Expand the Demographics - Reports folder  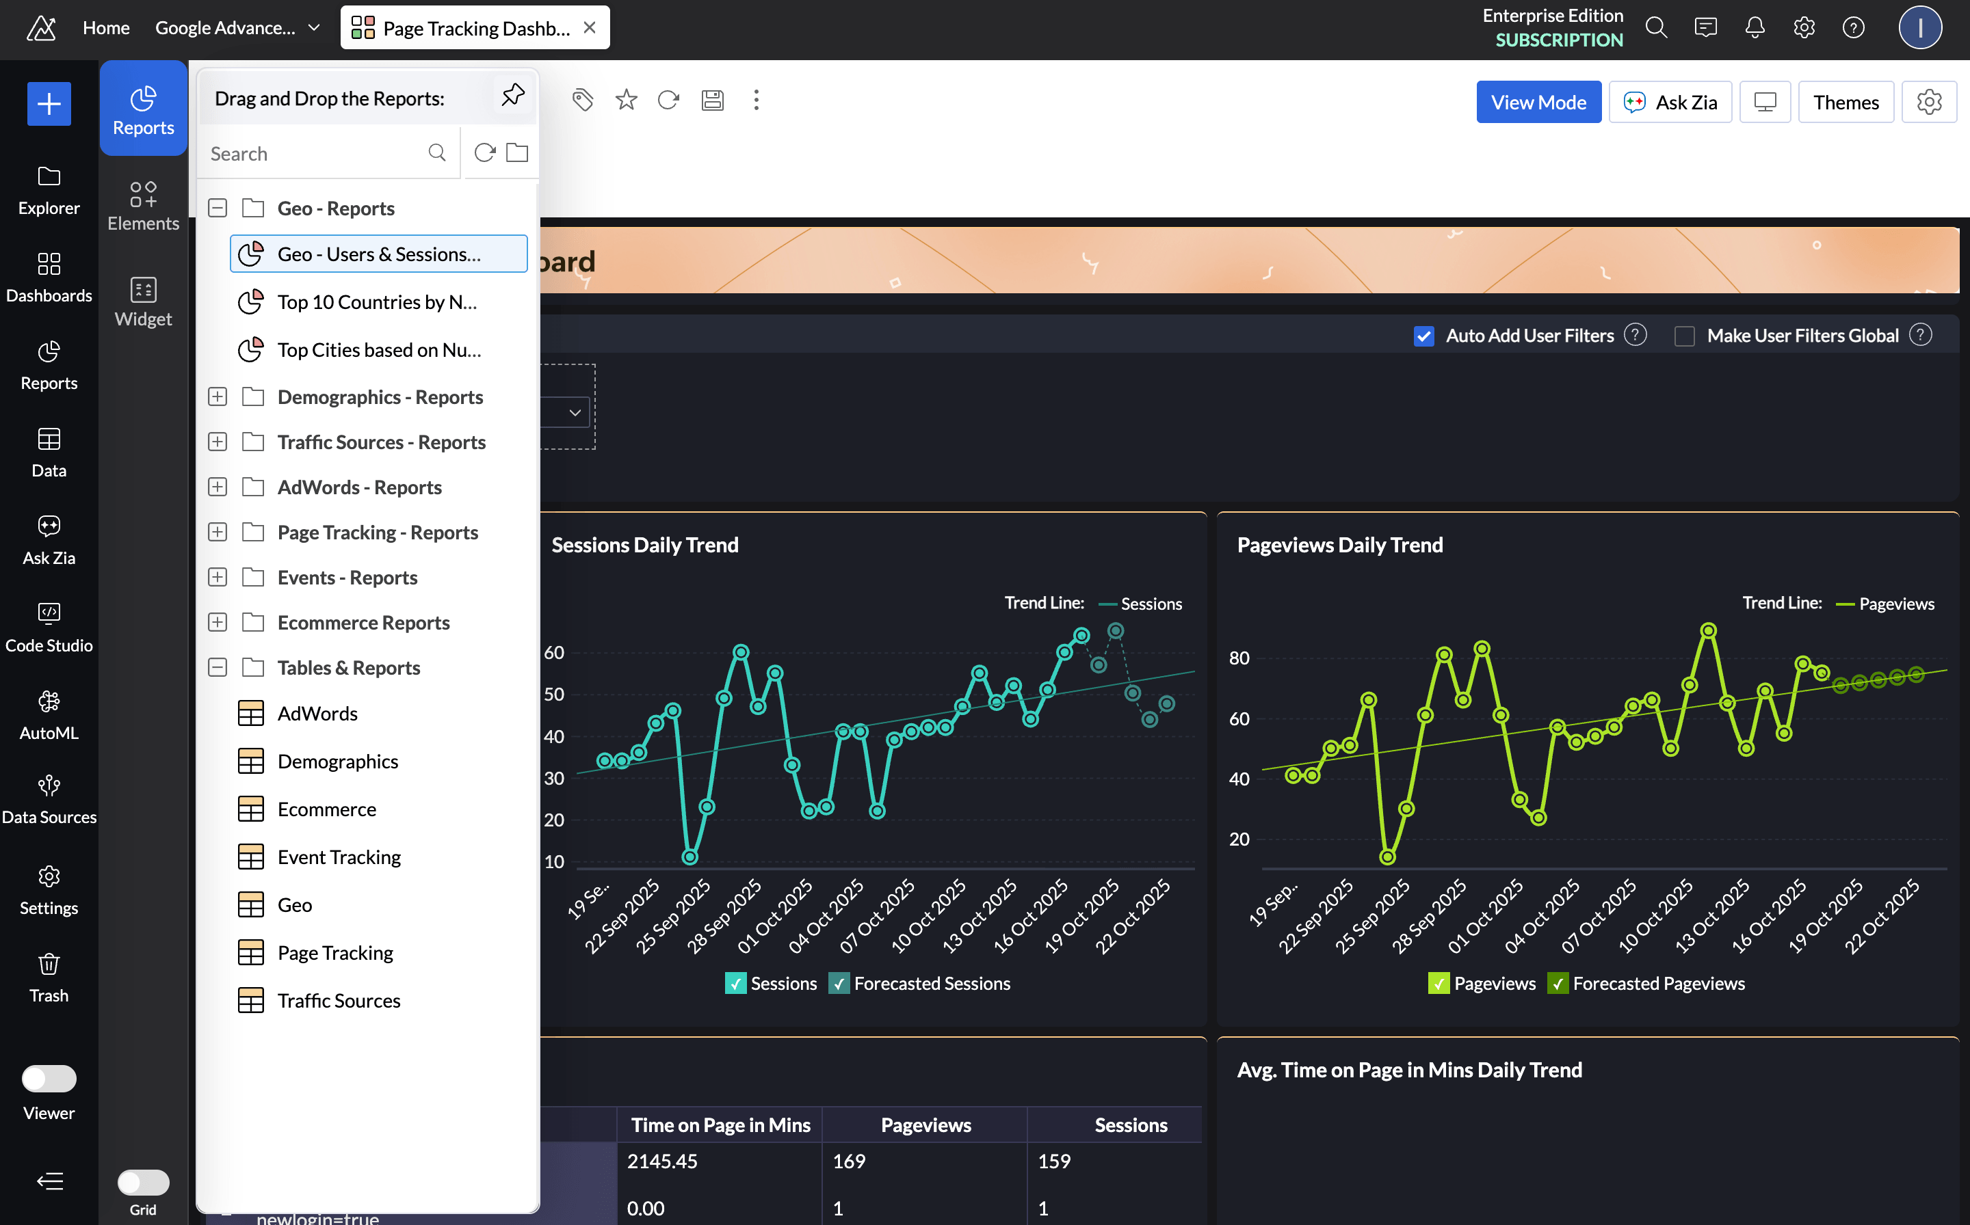coord(218,396)
